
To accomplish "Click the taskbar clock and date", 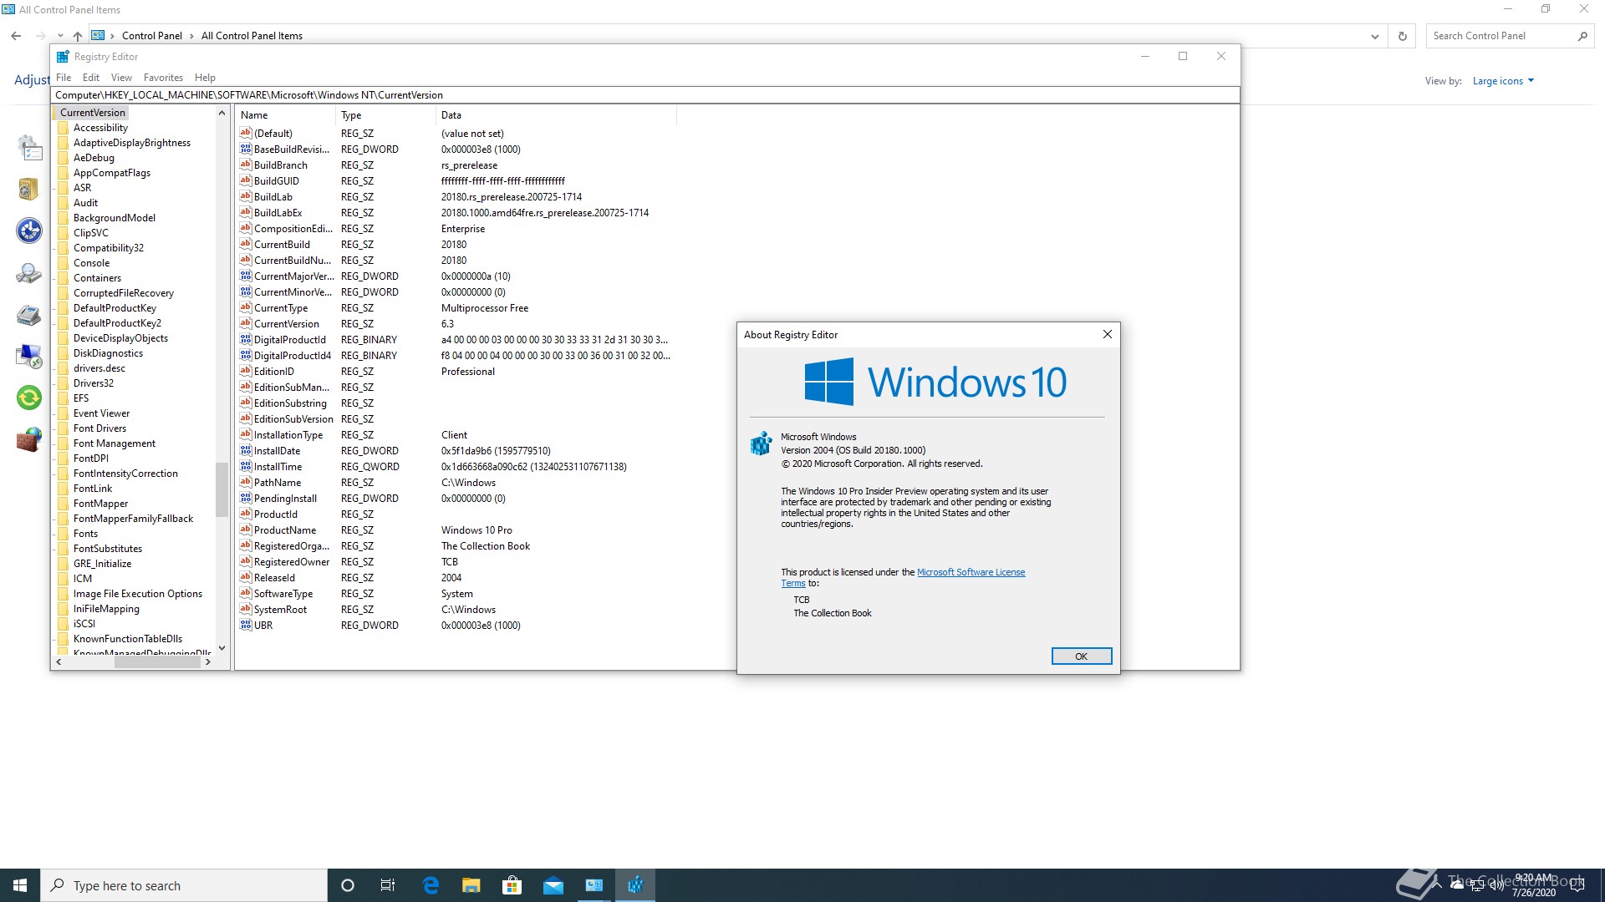I will (1534, 885).
